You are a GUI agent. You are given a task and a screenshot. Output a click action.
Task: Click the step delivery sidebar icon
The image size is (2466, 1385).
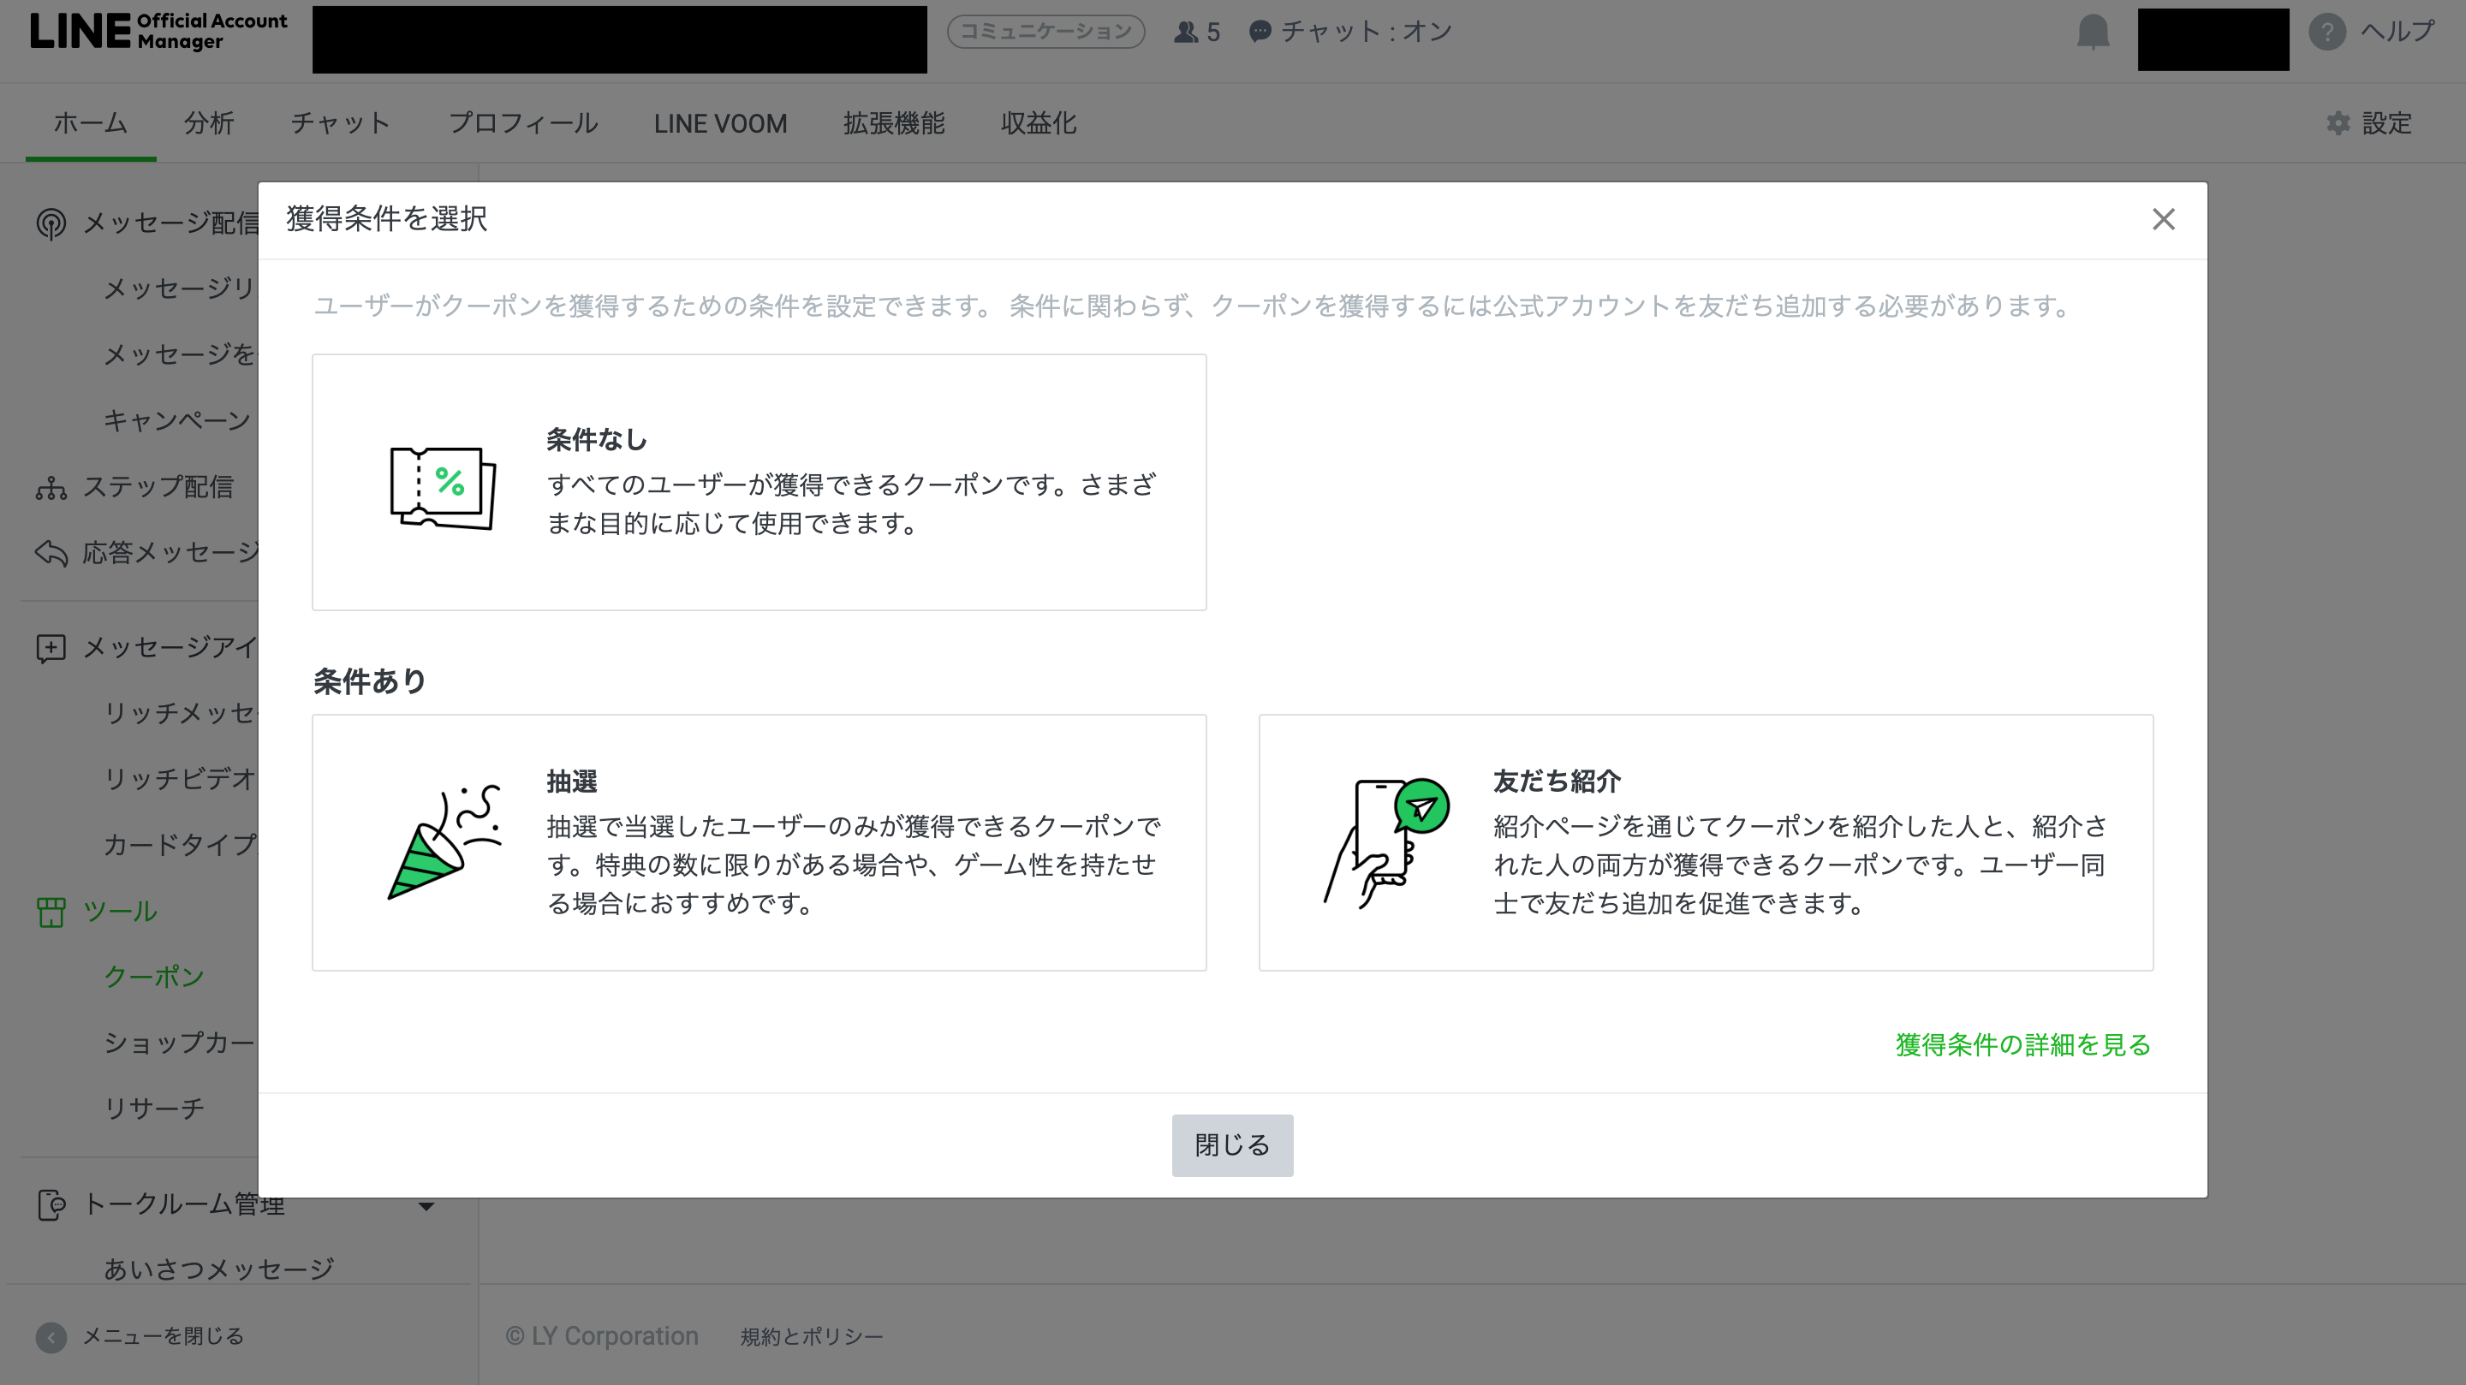point(51,487)
